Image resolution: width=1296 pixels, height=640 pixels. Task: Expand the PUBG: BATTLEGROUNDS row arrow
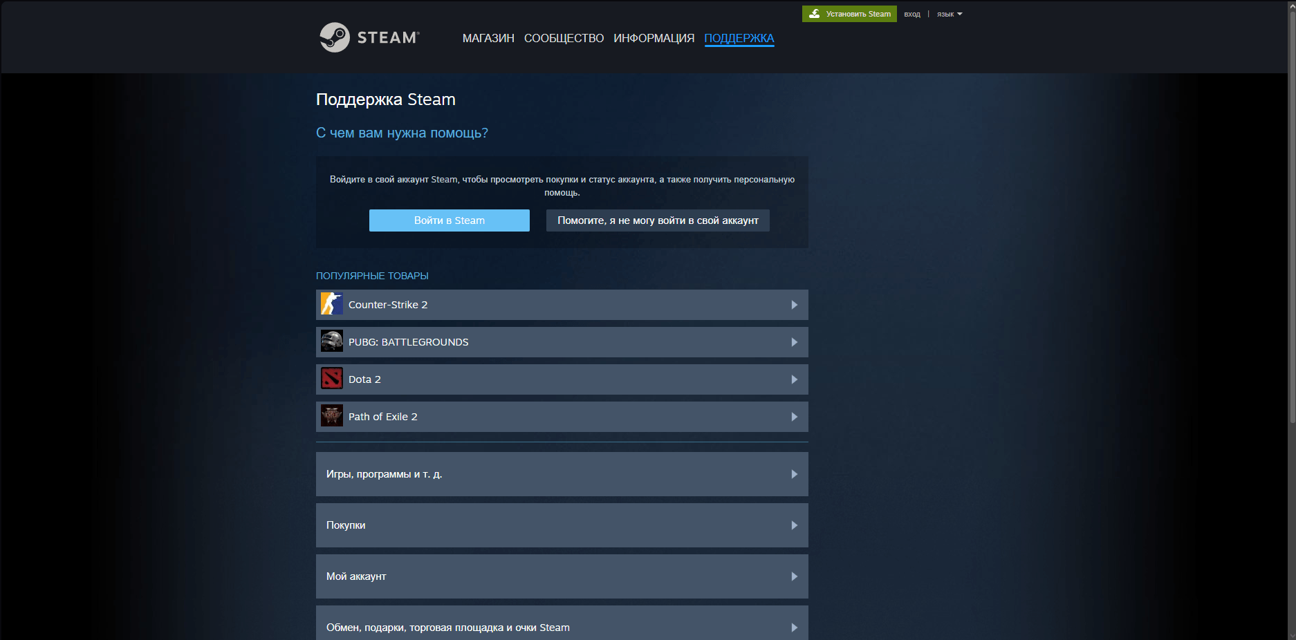pos(795,342)
